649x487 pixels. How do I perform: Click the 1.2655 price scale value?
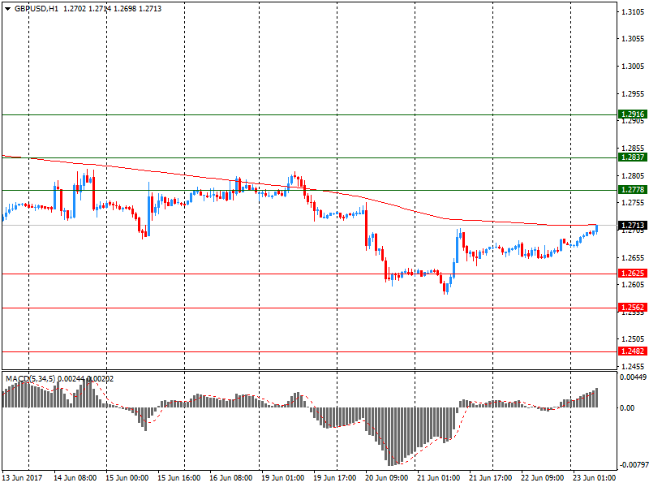(x=633, y=257)
